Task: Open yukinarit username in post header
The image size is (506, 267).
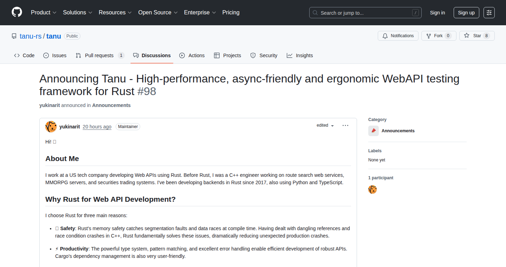Action: tap(70, 127)
